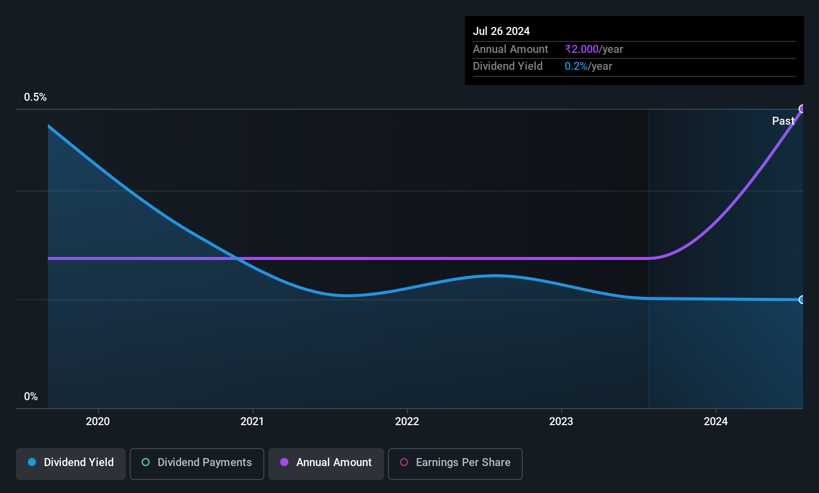
Task: Click the teal Dividend Payments legend circle
Action: [x=146, y=462]
